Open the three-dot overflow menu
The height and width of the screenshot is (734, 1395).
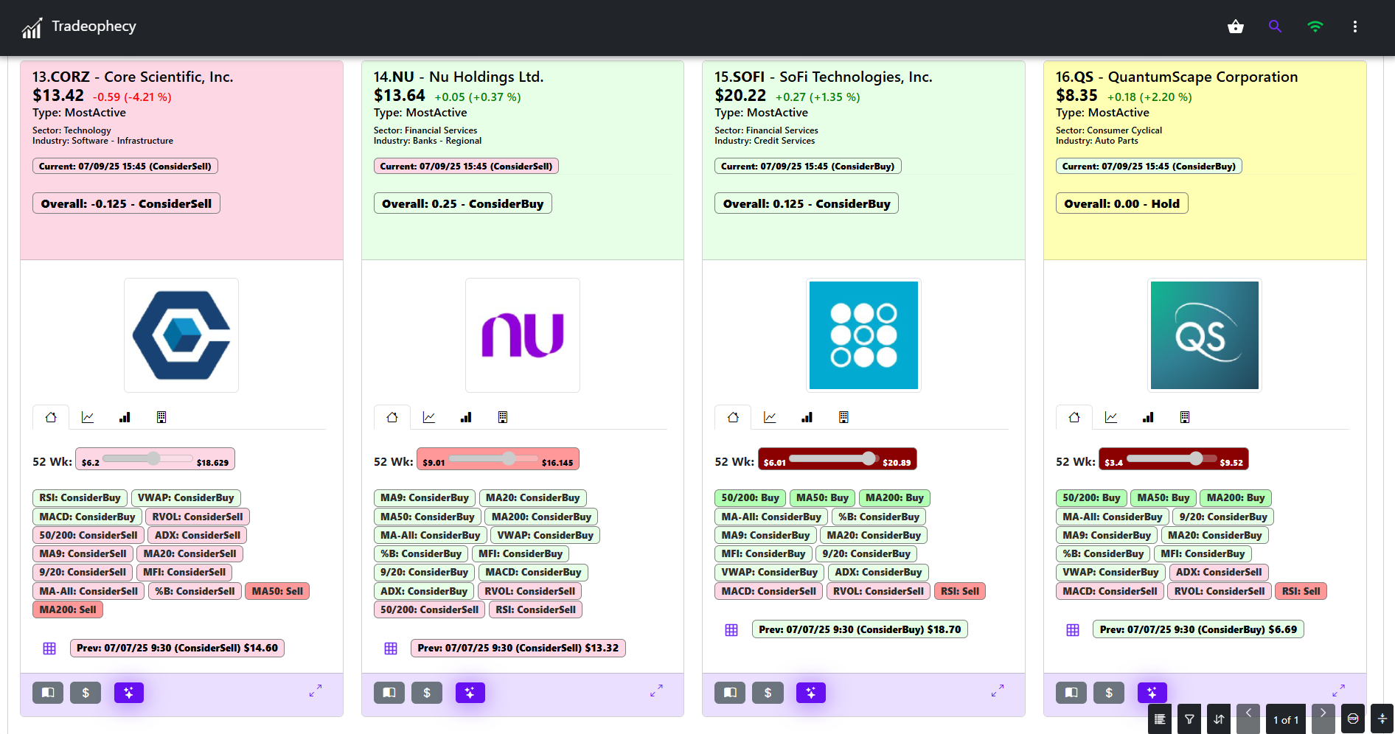point(1354,27)
